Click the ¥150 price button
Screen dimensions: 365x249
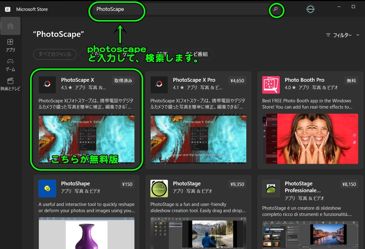tap(127, 184)
